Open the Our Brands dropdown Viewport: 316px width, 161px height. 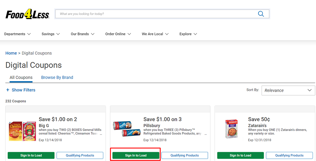point(82,34)
